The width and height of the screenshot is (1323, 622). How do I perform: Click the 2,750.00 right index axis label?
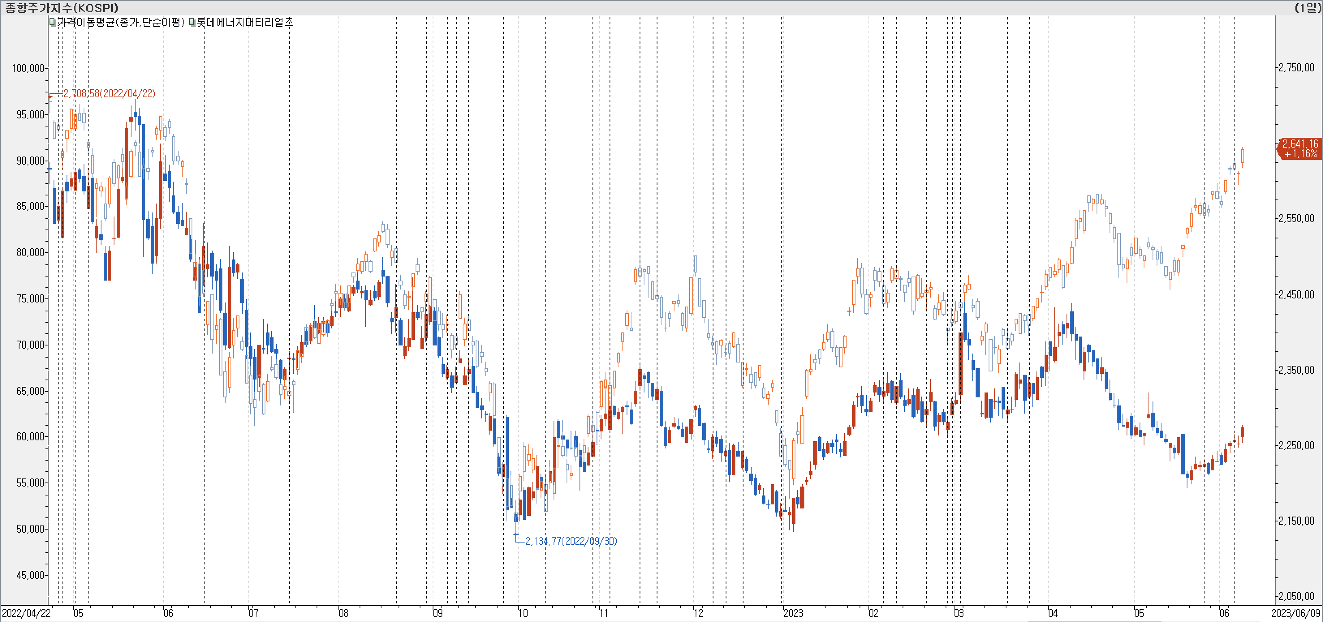[1296, 68]
